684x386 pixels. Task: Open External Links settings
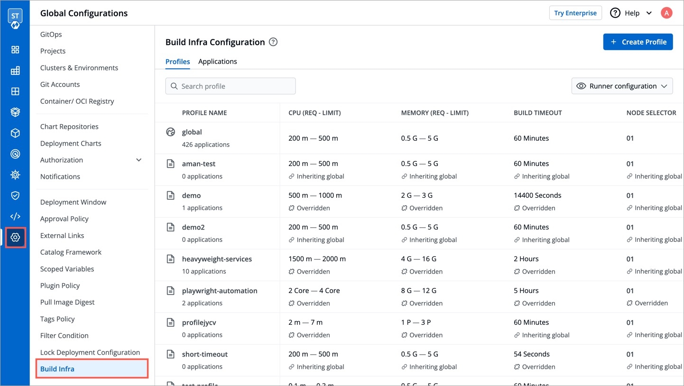coord(62,236)
